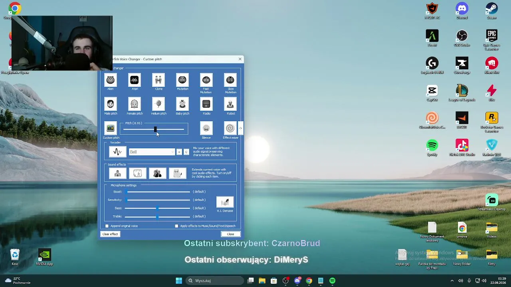The width and height of the screenshot is (511, 287).
Task: Click the Vocoder plus button
Action: 179,152
